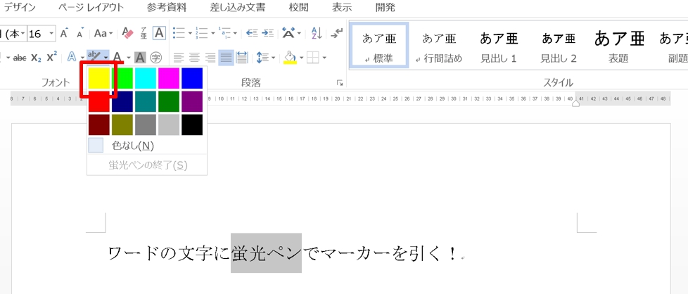The image size is (688, 294).
Task: Open the Asian layout (text scaling) tool
Action: point(288,33)
